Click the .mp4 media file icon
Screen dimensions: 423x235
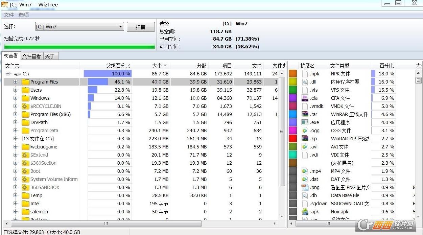pyautogui.click(x=305, y=171)
